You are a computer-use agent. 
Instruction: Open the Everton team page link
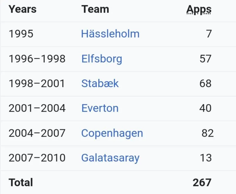[x=100, y=108]
